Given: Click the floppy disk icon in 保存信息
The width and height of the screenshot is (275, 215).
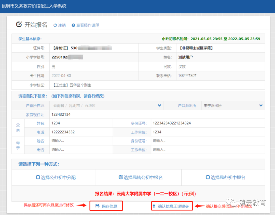Looking at the screenshot, I should (x=98, y=206).
